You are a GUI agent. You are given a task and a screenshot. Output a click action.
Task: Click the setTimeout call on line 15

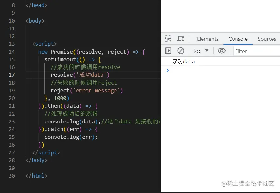73,60
